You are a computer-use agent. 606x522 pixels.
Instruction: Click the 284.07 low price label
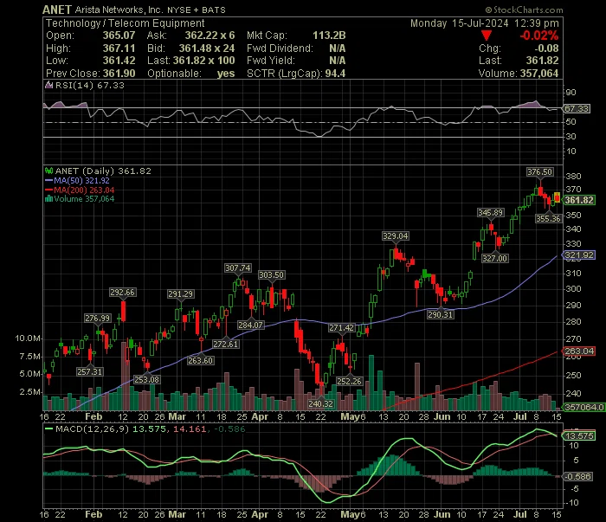tap(250, 325)
